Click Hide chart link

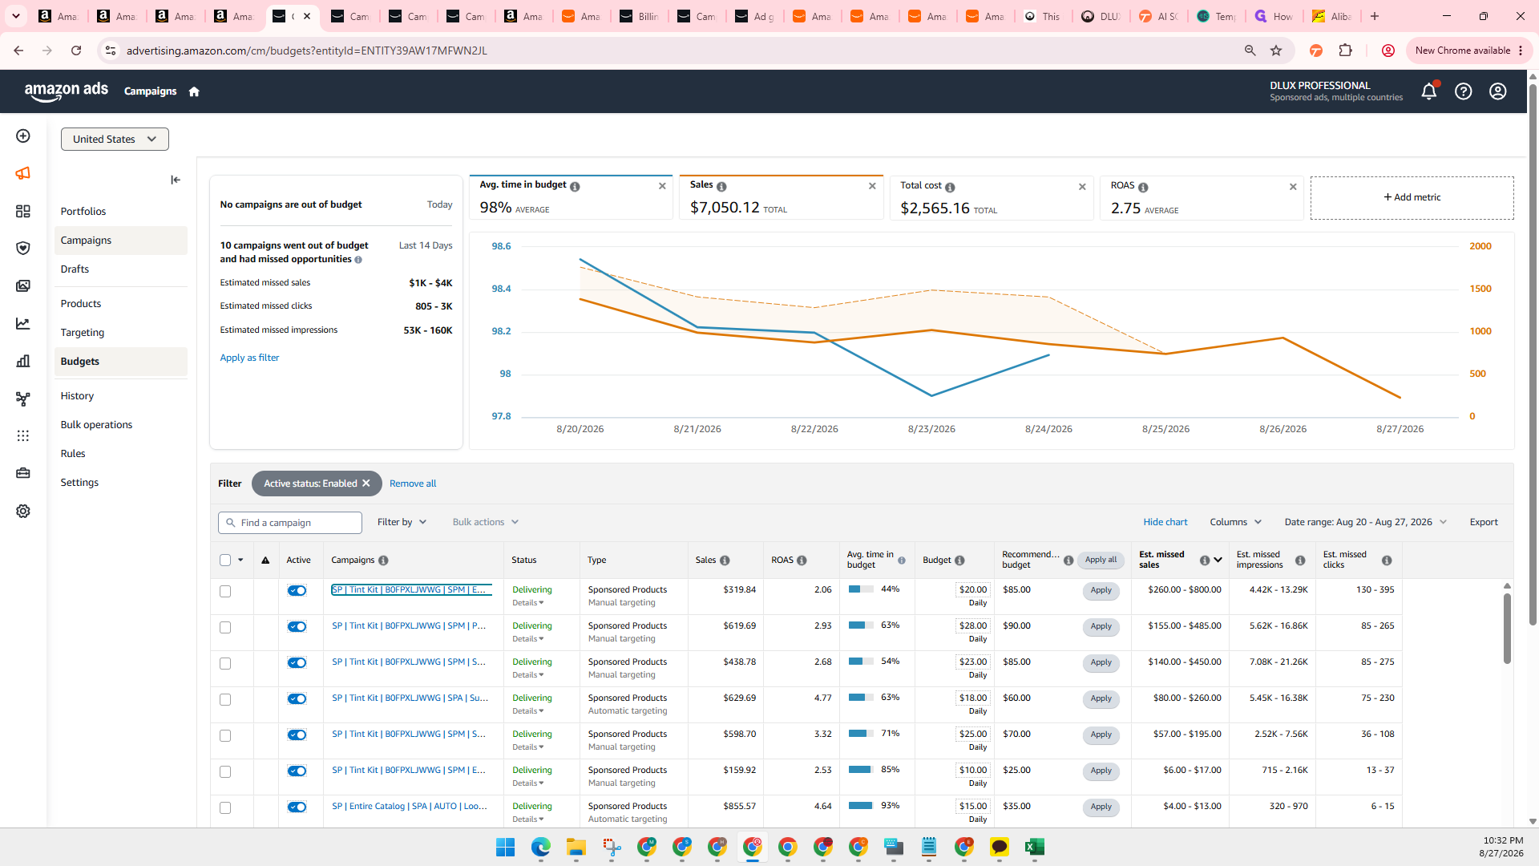click(1165, 522)
